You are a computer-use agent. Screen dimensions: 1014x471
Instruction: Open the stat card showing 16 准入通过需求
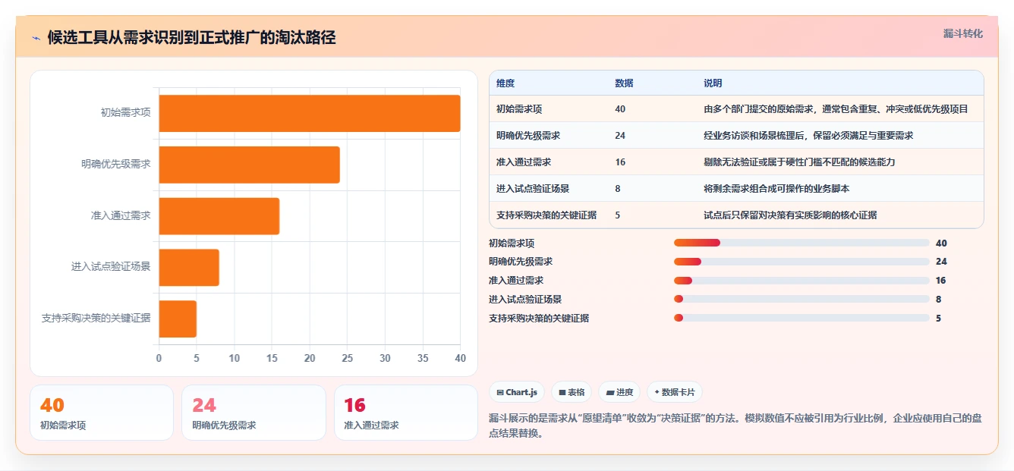[406, 413]
